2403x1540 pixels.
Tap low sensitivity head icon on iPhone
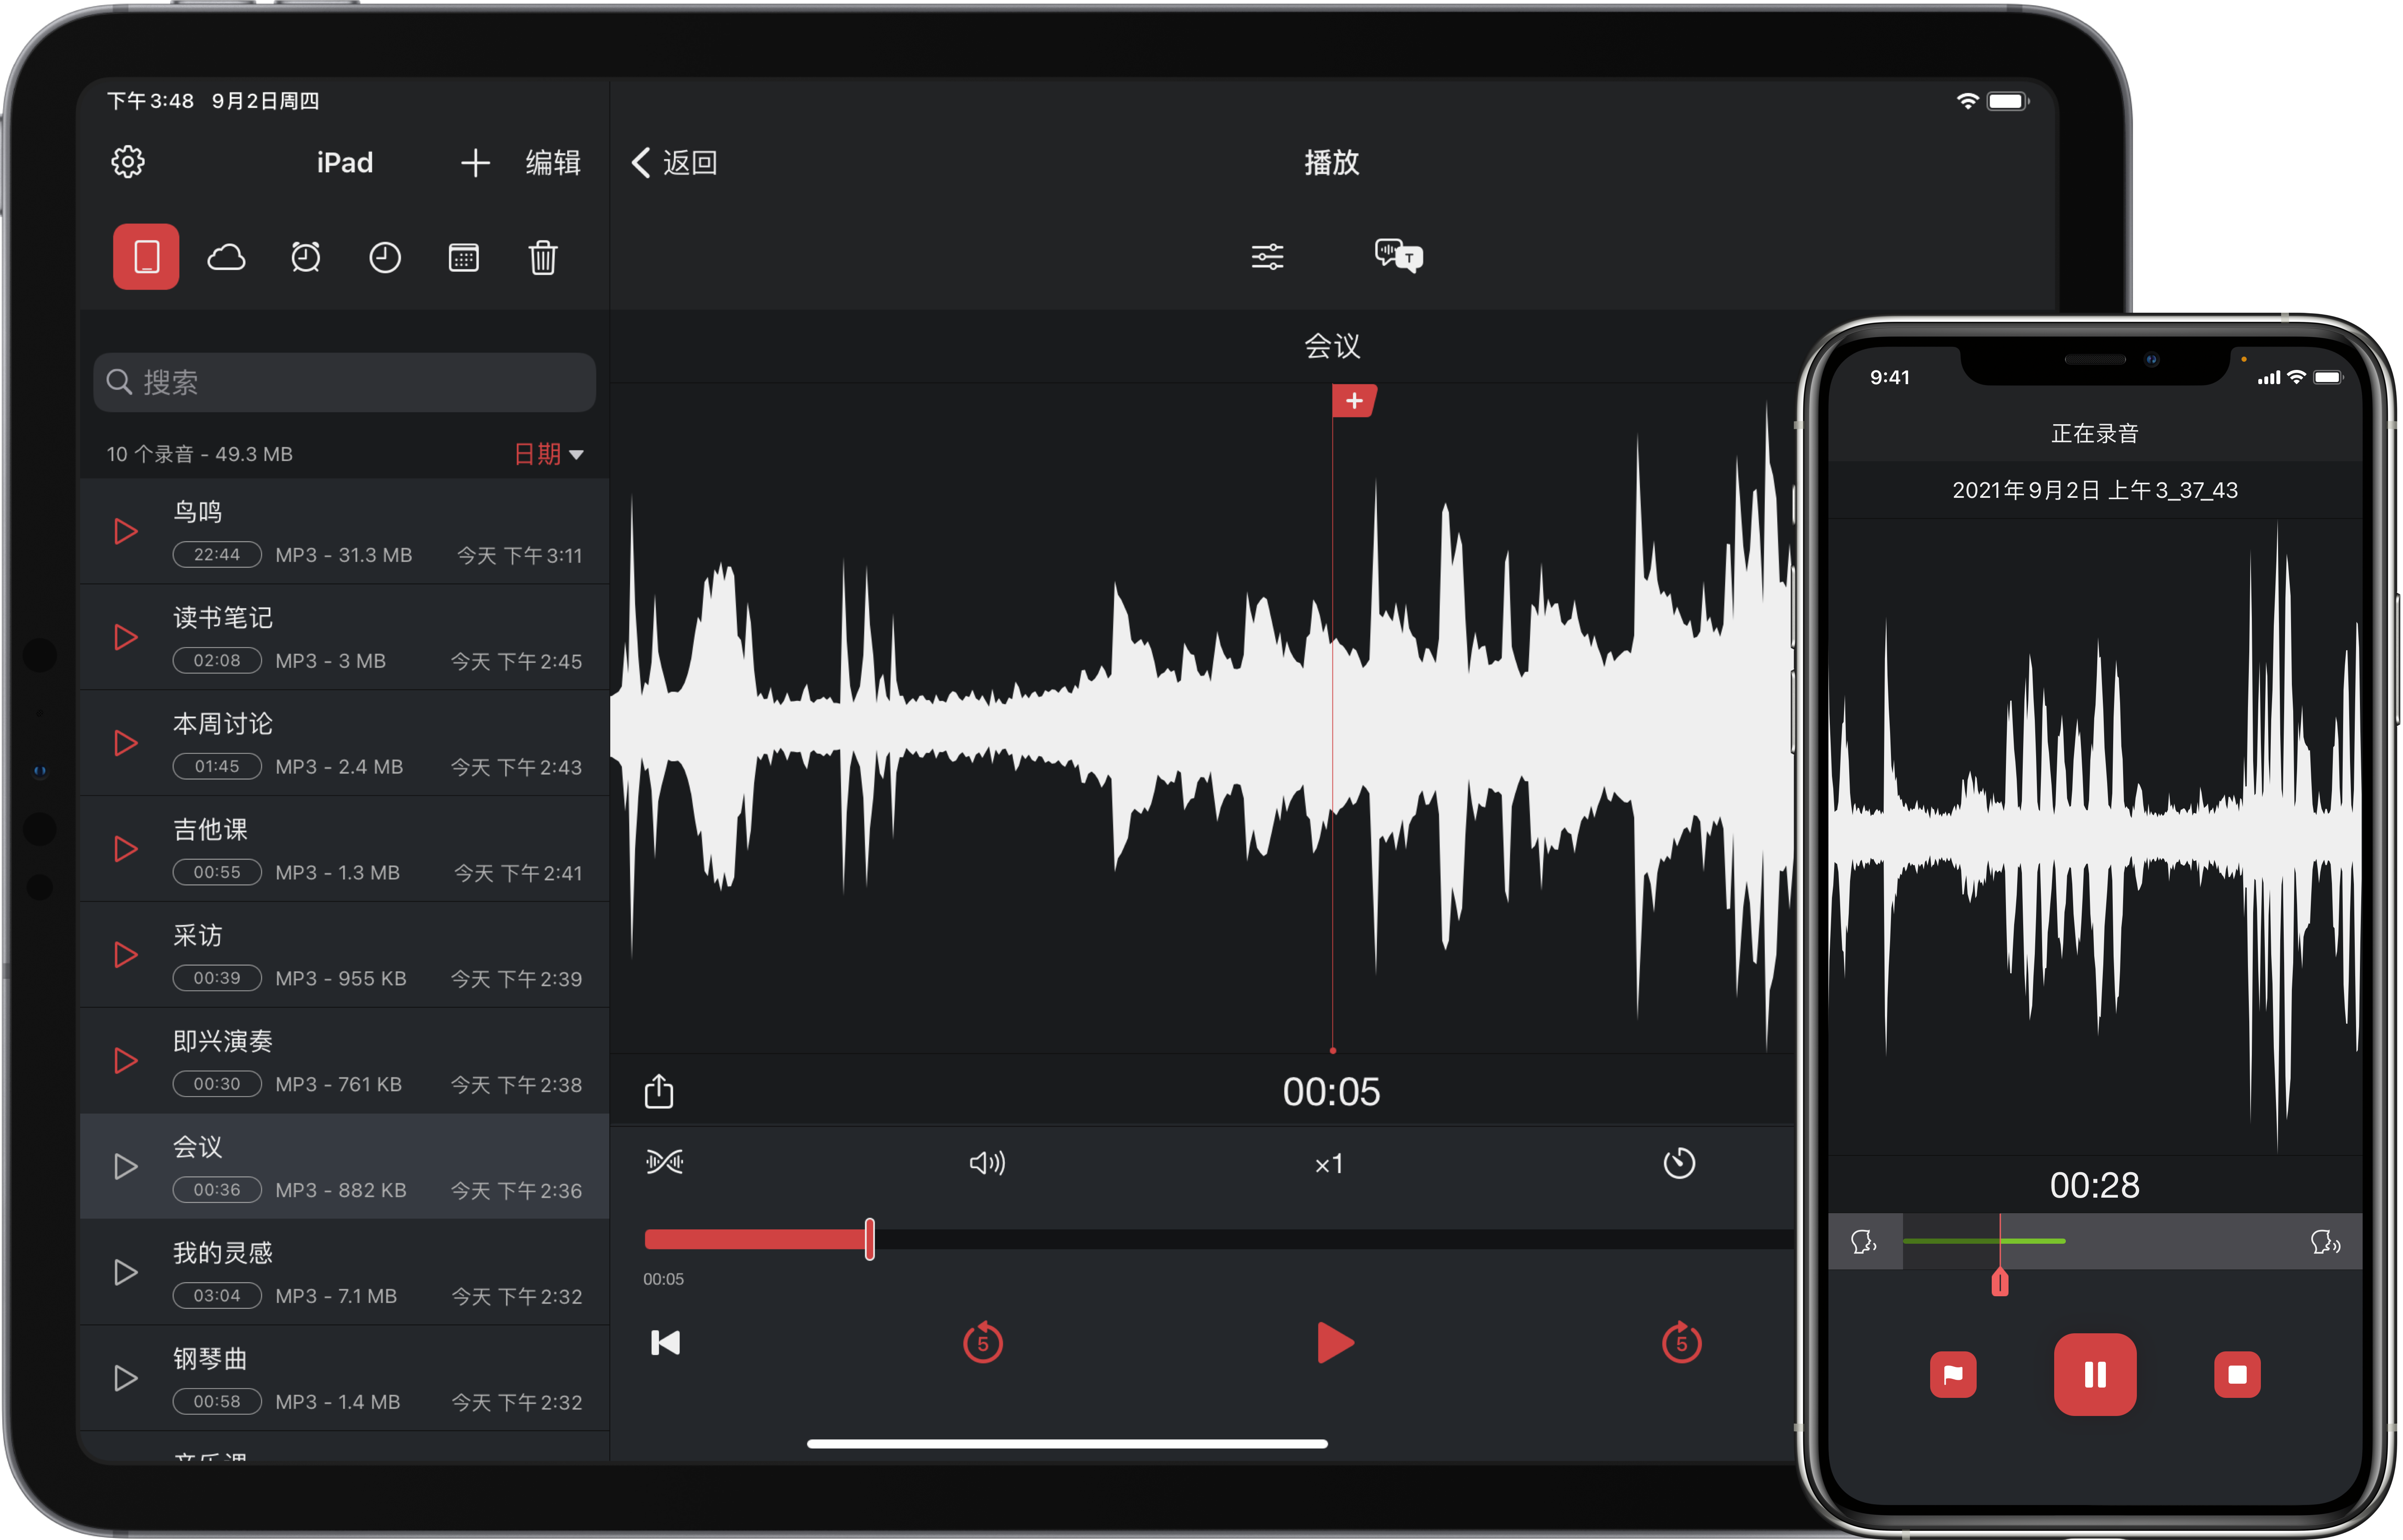click(x=1864, y=1242)
